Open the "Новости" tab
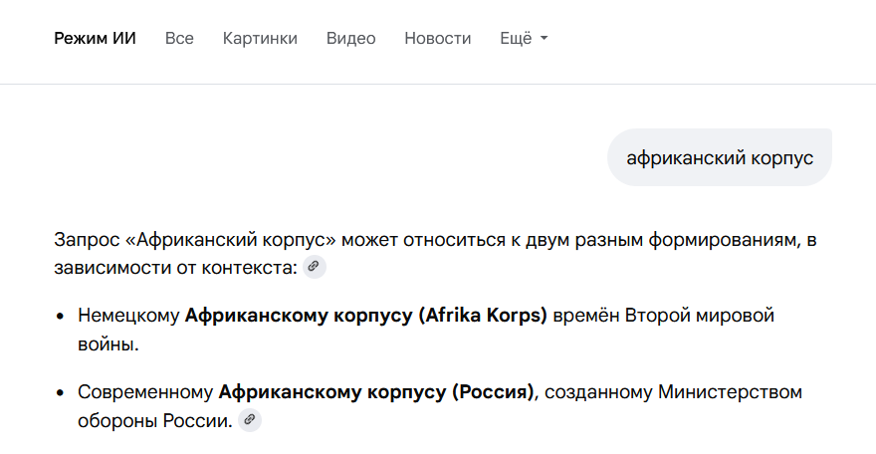The height and width of the screenshot is (454, 876). (437, 39)
